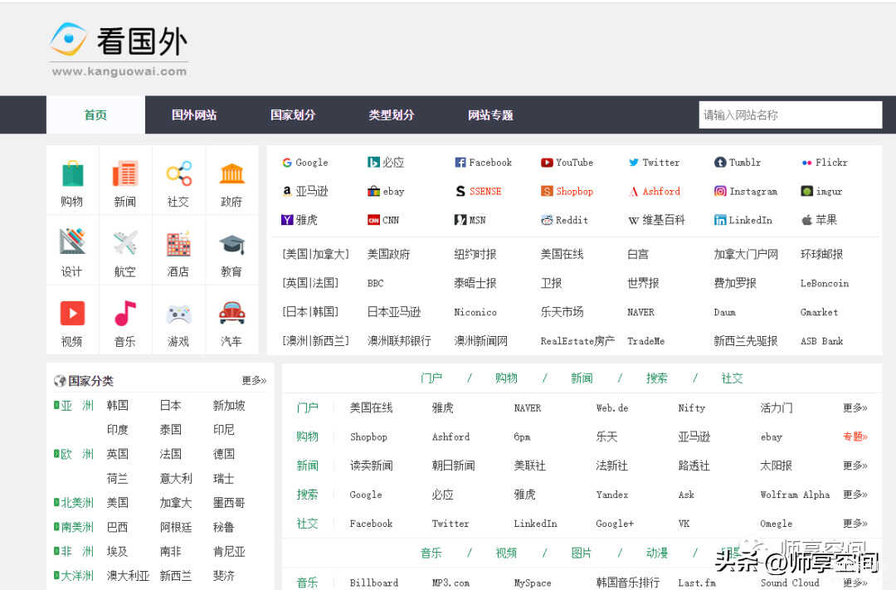The image size is (896, 590).
Task: Open 专题» in the 购物 row
Action: 855,436
